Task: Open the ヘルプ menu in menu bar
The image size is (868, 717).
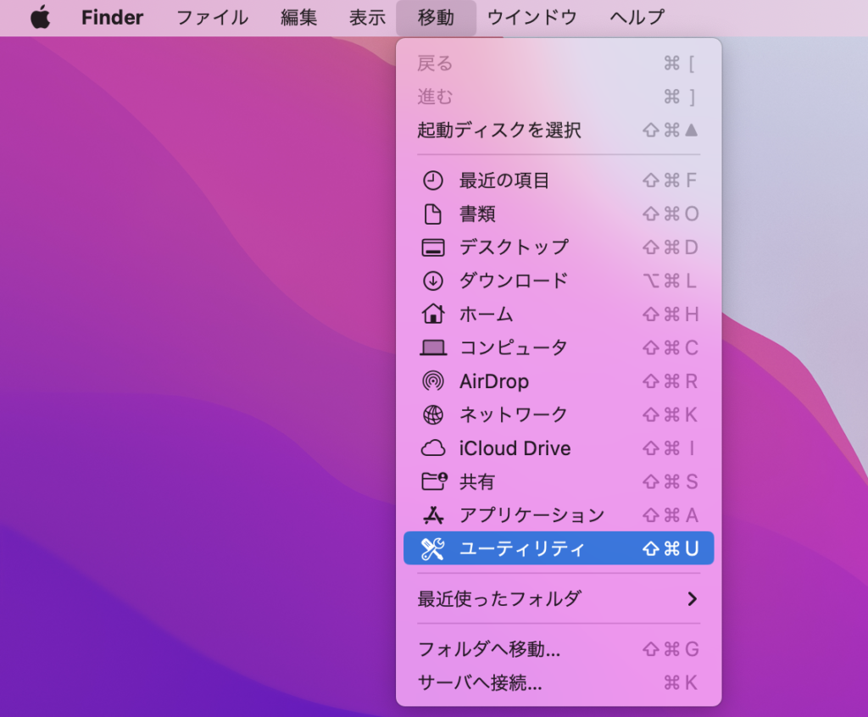Action: pyautogui.click(x=637, y=17)
